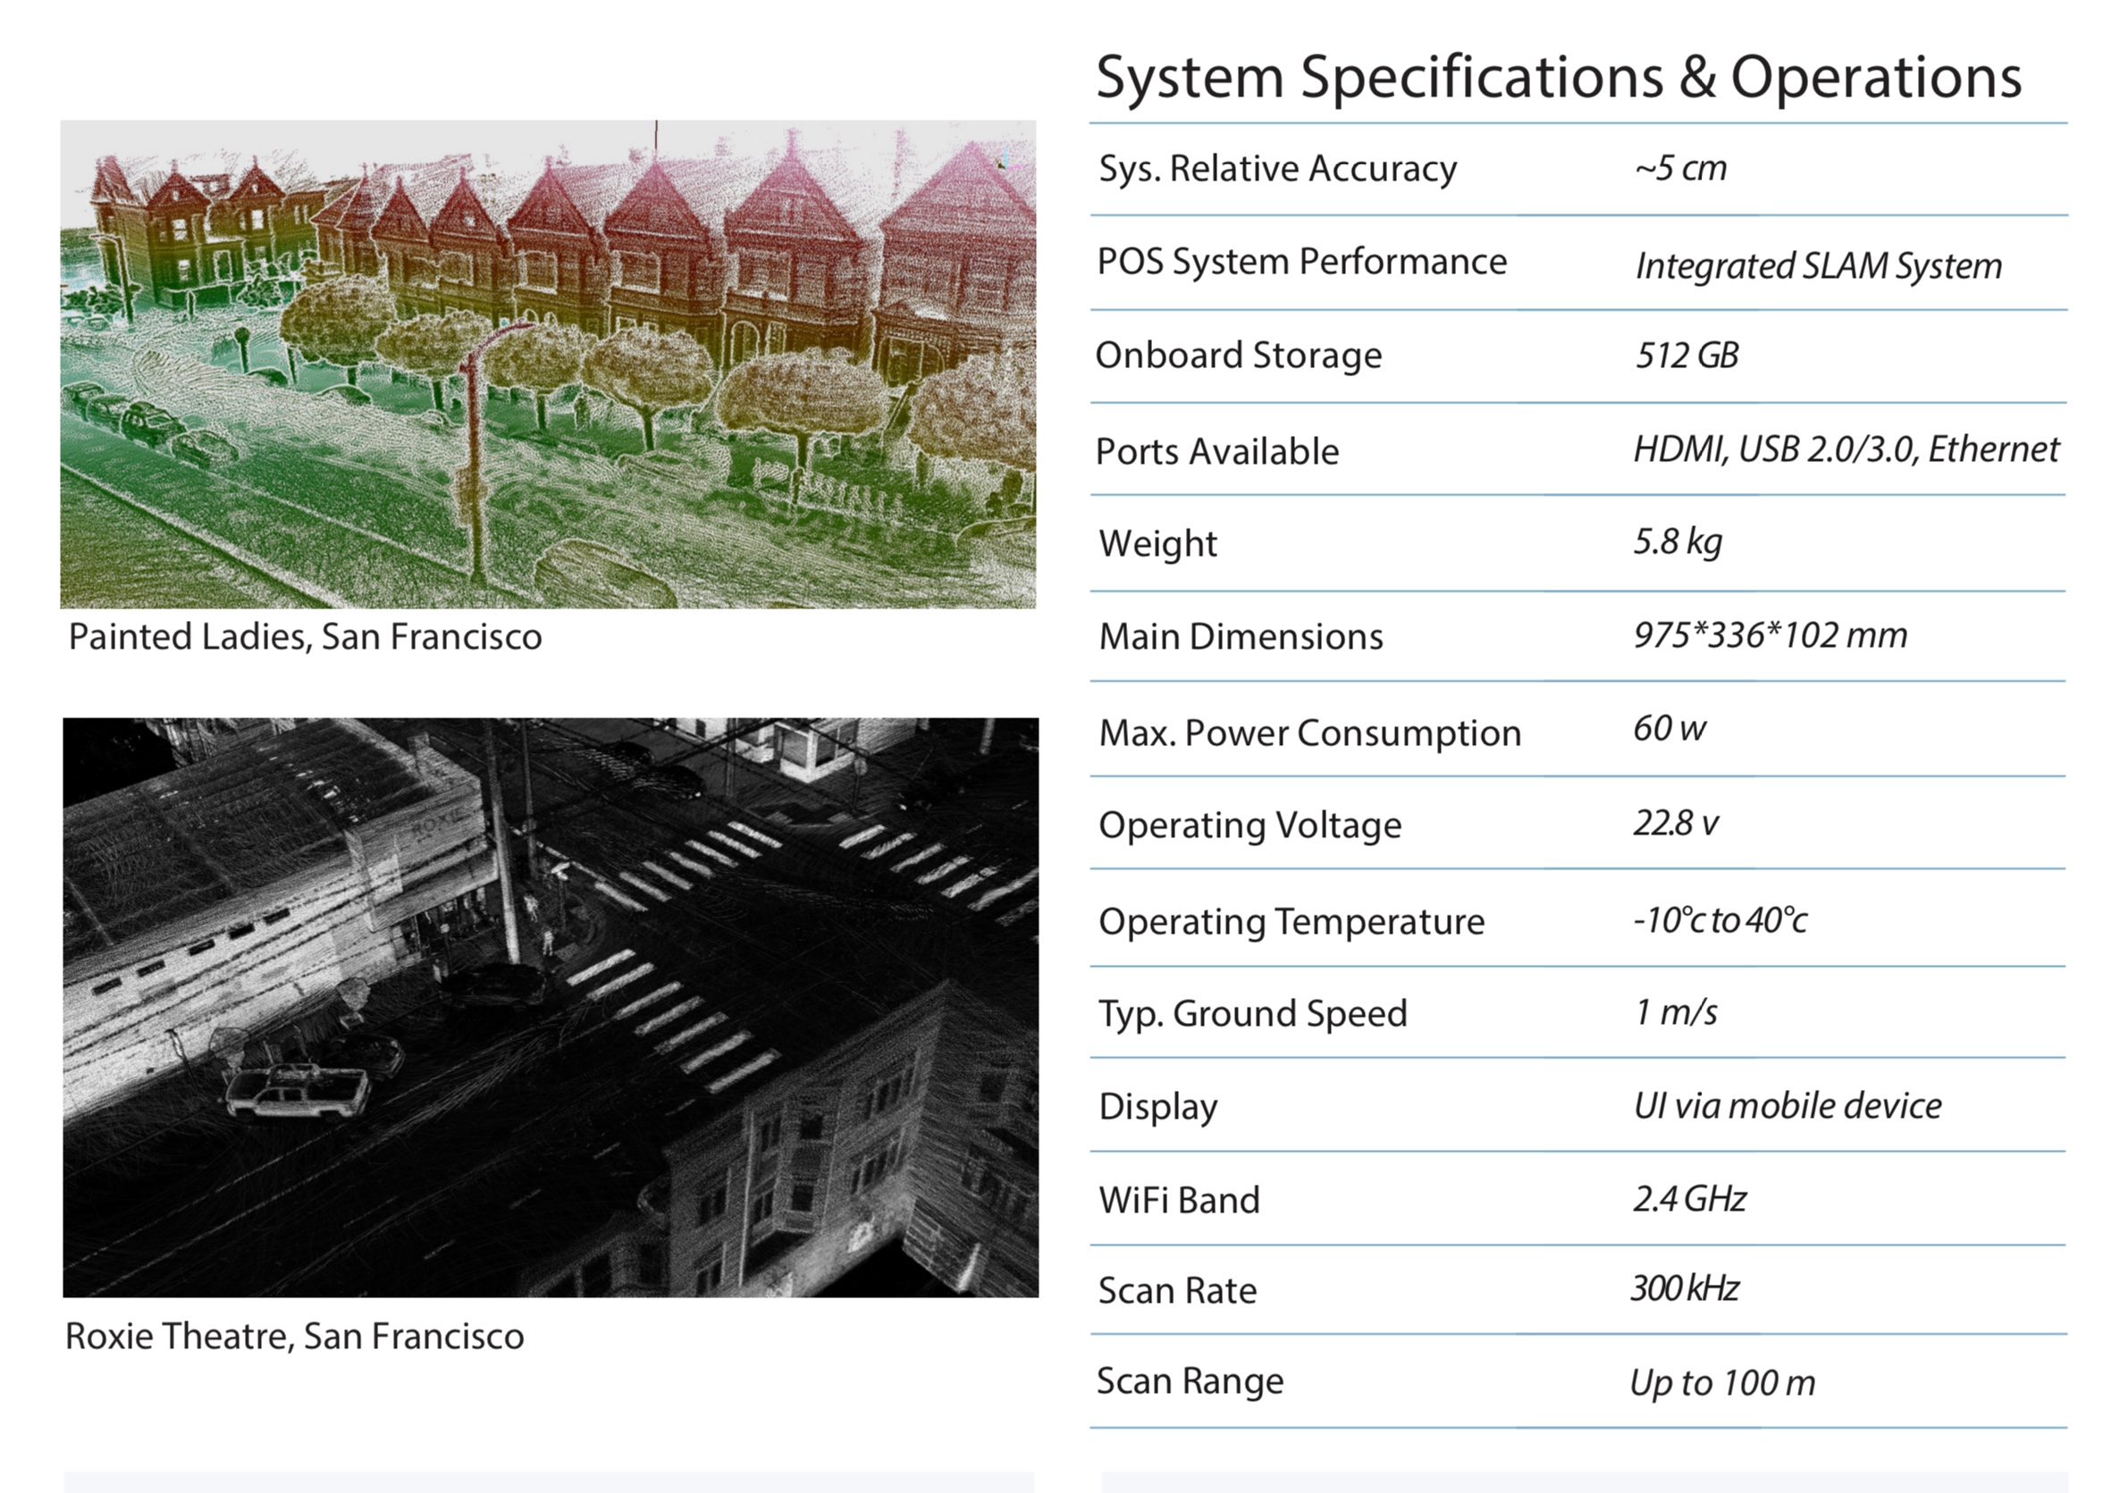The width and height of the screenshot is (2128, 1493).
Task: Click the 'UI via mobile device' display value
Action: click(1787, 1105)
